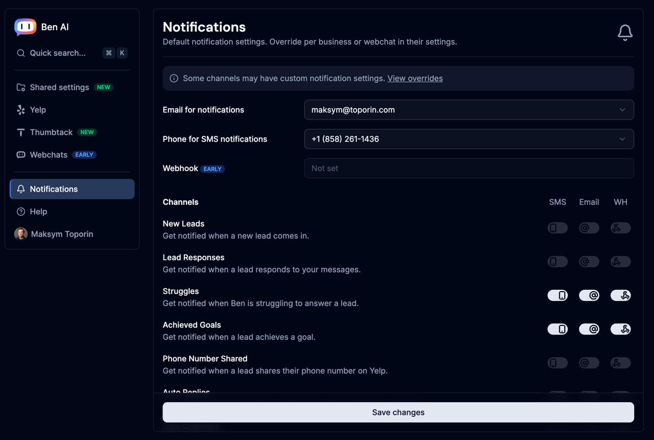Enable webhook toggle for New Leads
Image resolution: width=654 pixels, height=440 pixels.
(621, 228)
